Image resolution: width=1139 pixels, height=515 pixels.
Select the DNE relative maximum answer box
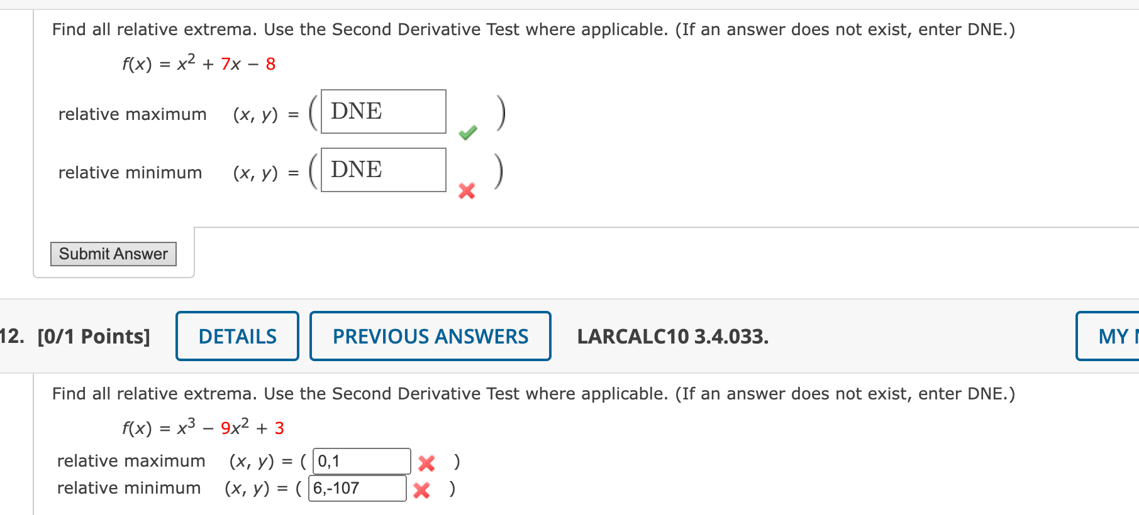click(382, 111)
